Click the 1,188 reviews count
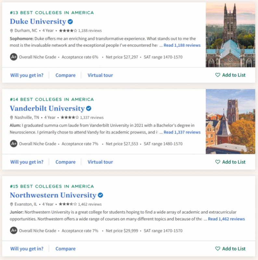 pos(90,31)
